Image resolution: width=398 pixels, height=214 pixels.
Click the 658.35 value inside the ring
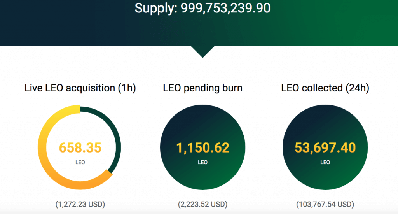80,148
